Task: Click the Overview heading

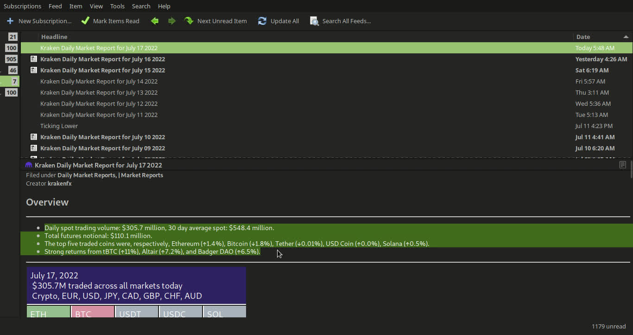Action: [x=47, y=202]
